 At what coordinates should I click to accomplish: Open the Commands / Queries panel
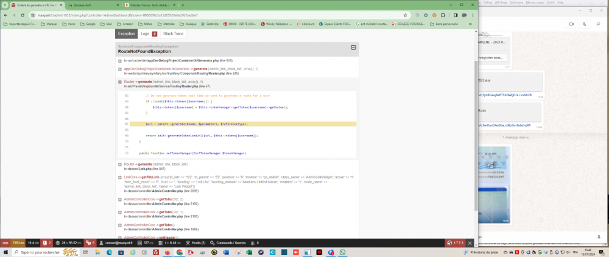(228, 243)
